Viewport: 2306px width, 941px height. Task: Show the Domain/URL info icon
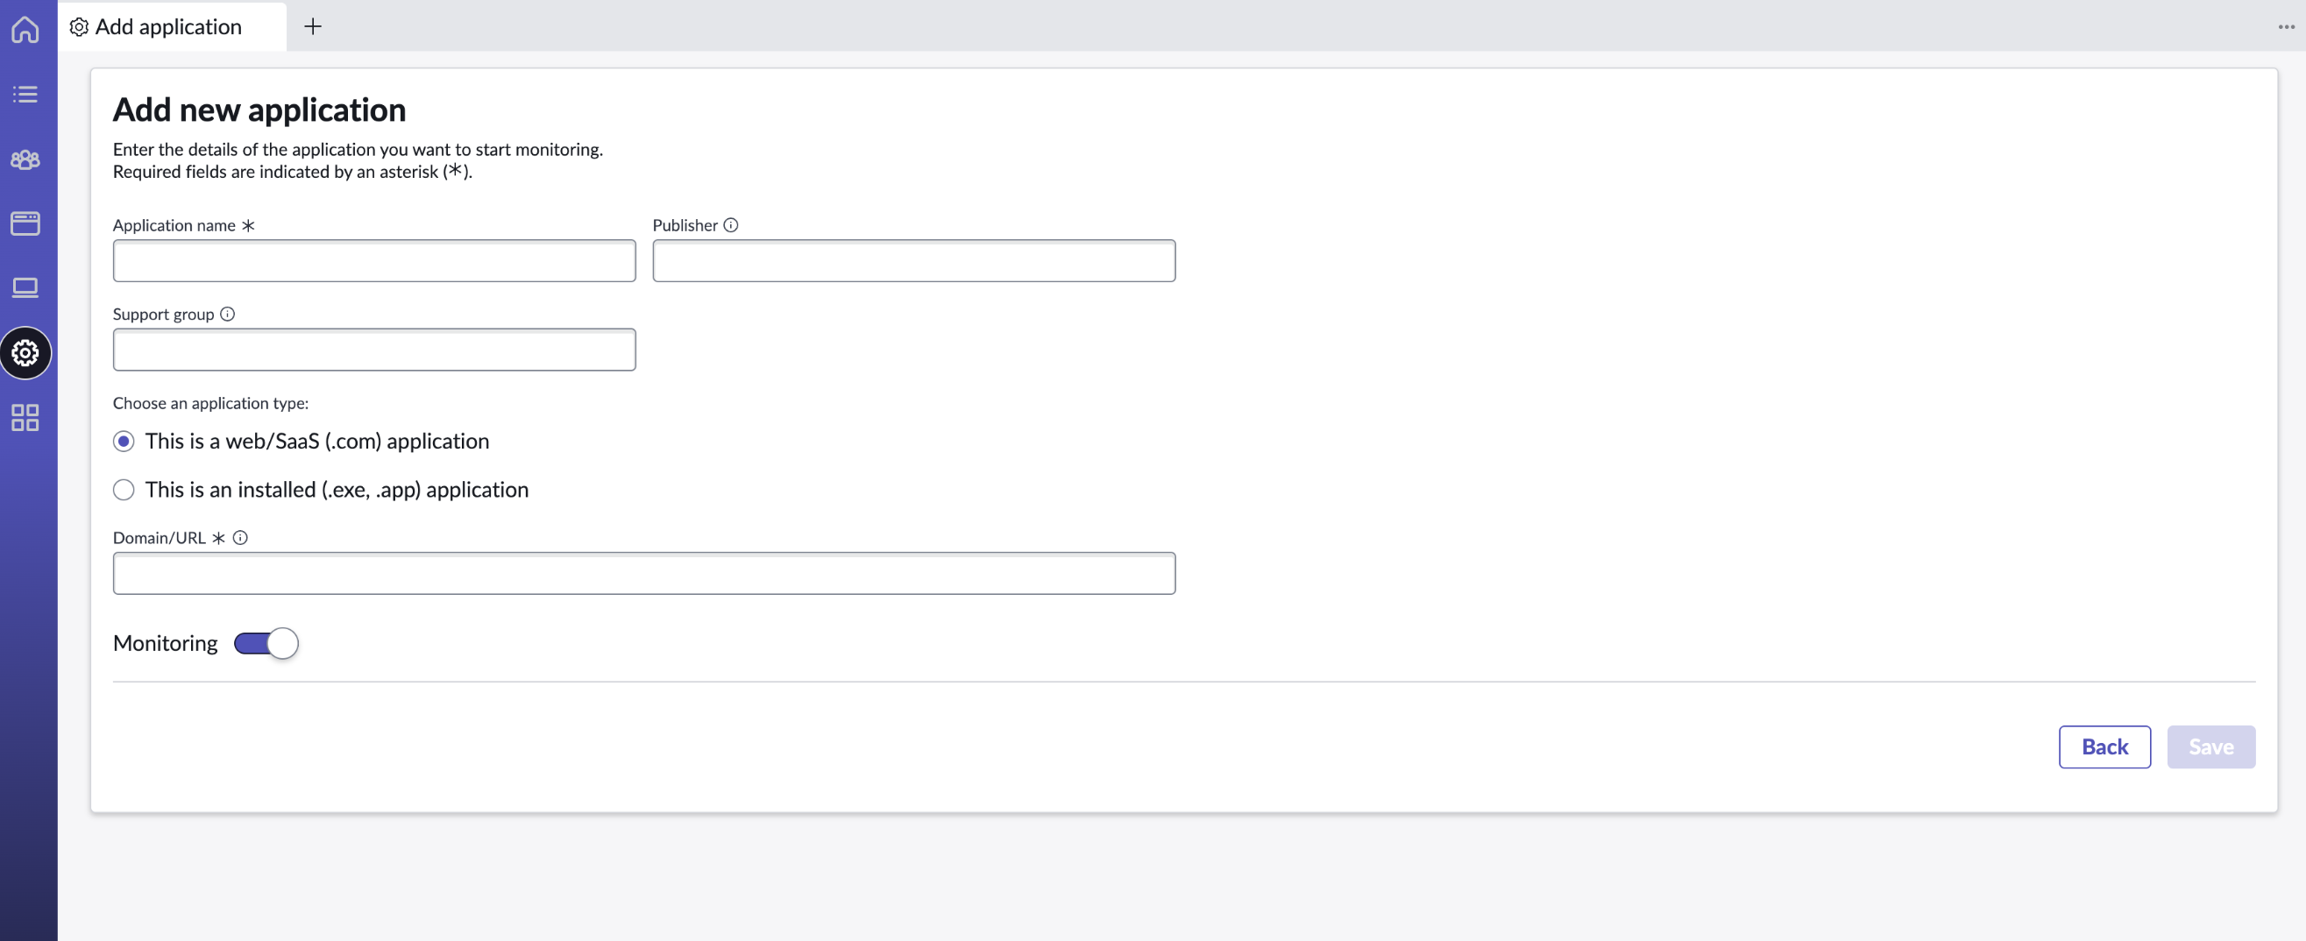click(x=240, y=537)
